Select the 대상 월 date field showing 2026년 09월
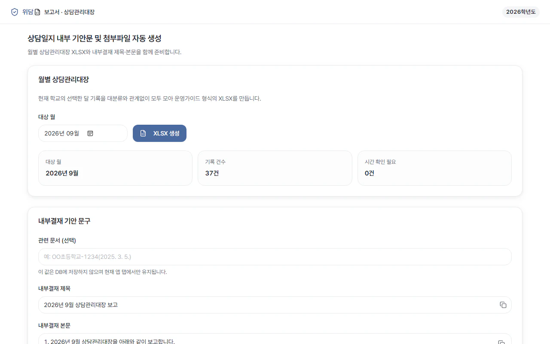The image size is (550, 344). pos(83,133)
